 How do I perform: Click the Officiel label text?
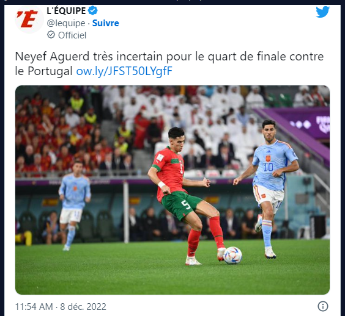(72, 35)
